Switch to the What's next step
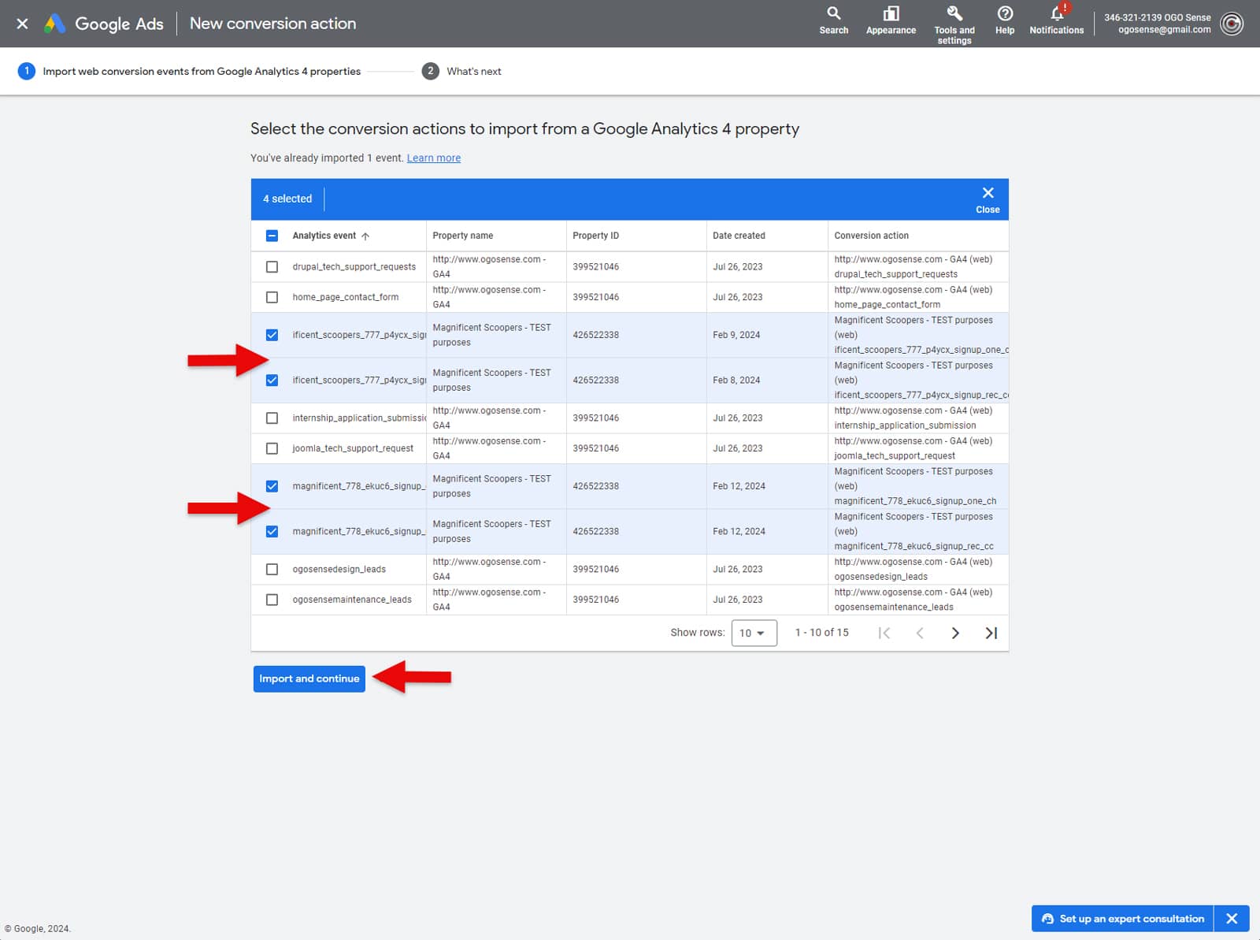The width and height of the screenshot is (1260, 940). [x=472, y=71]
